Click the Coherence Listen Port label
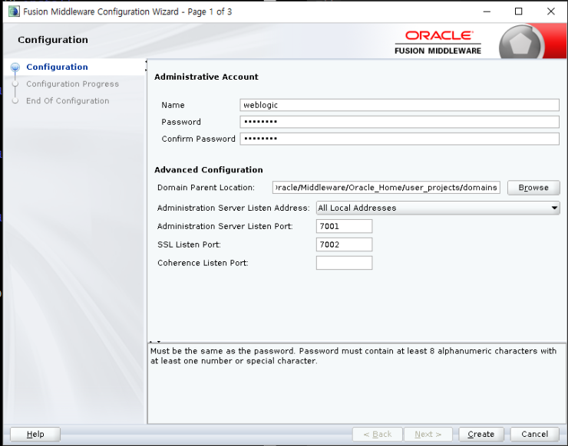 click(x=203, y=263)
